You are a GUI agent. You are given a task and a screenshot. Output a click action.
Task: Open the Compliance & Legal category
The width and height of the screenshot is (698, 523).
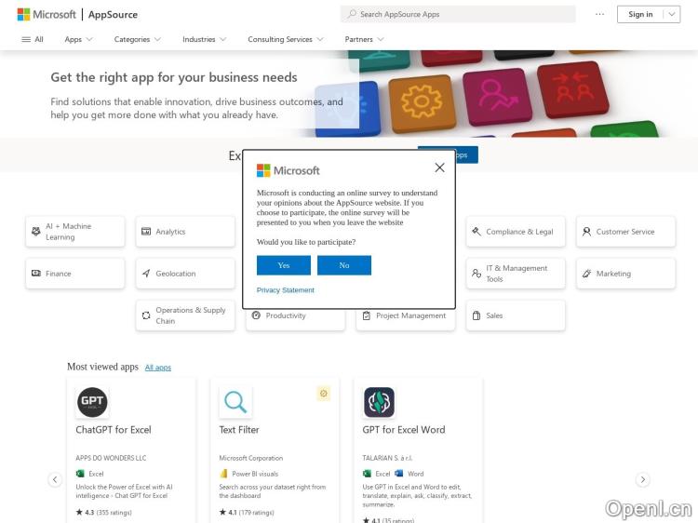pyautogui.click(x=515, y=232)
